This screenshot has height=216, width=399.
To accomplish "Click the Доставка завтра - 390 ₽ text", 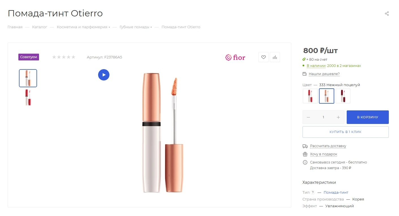I will coord(331,168).
